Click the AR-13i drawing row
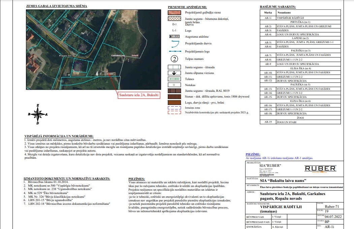 pos(300,89)
